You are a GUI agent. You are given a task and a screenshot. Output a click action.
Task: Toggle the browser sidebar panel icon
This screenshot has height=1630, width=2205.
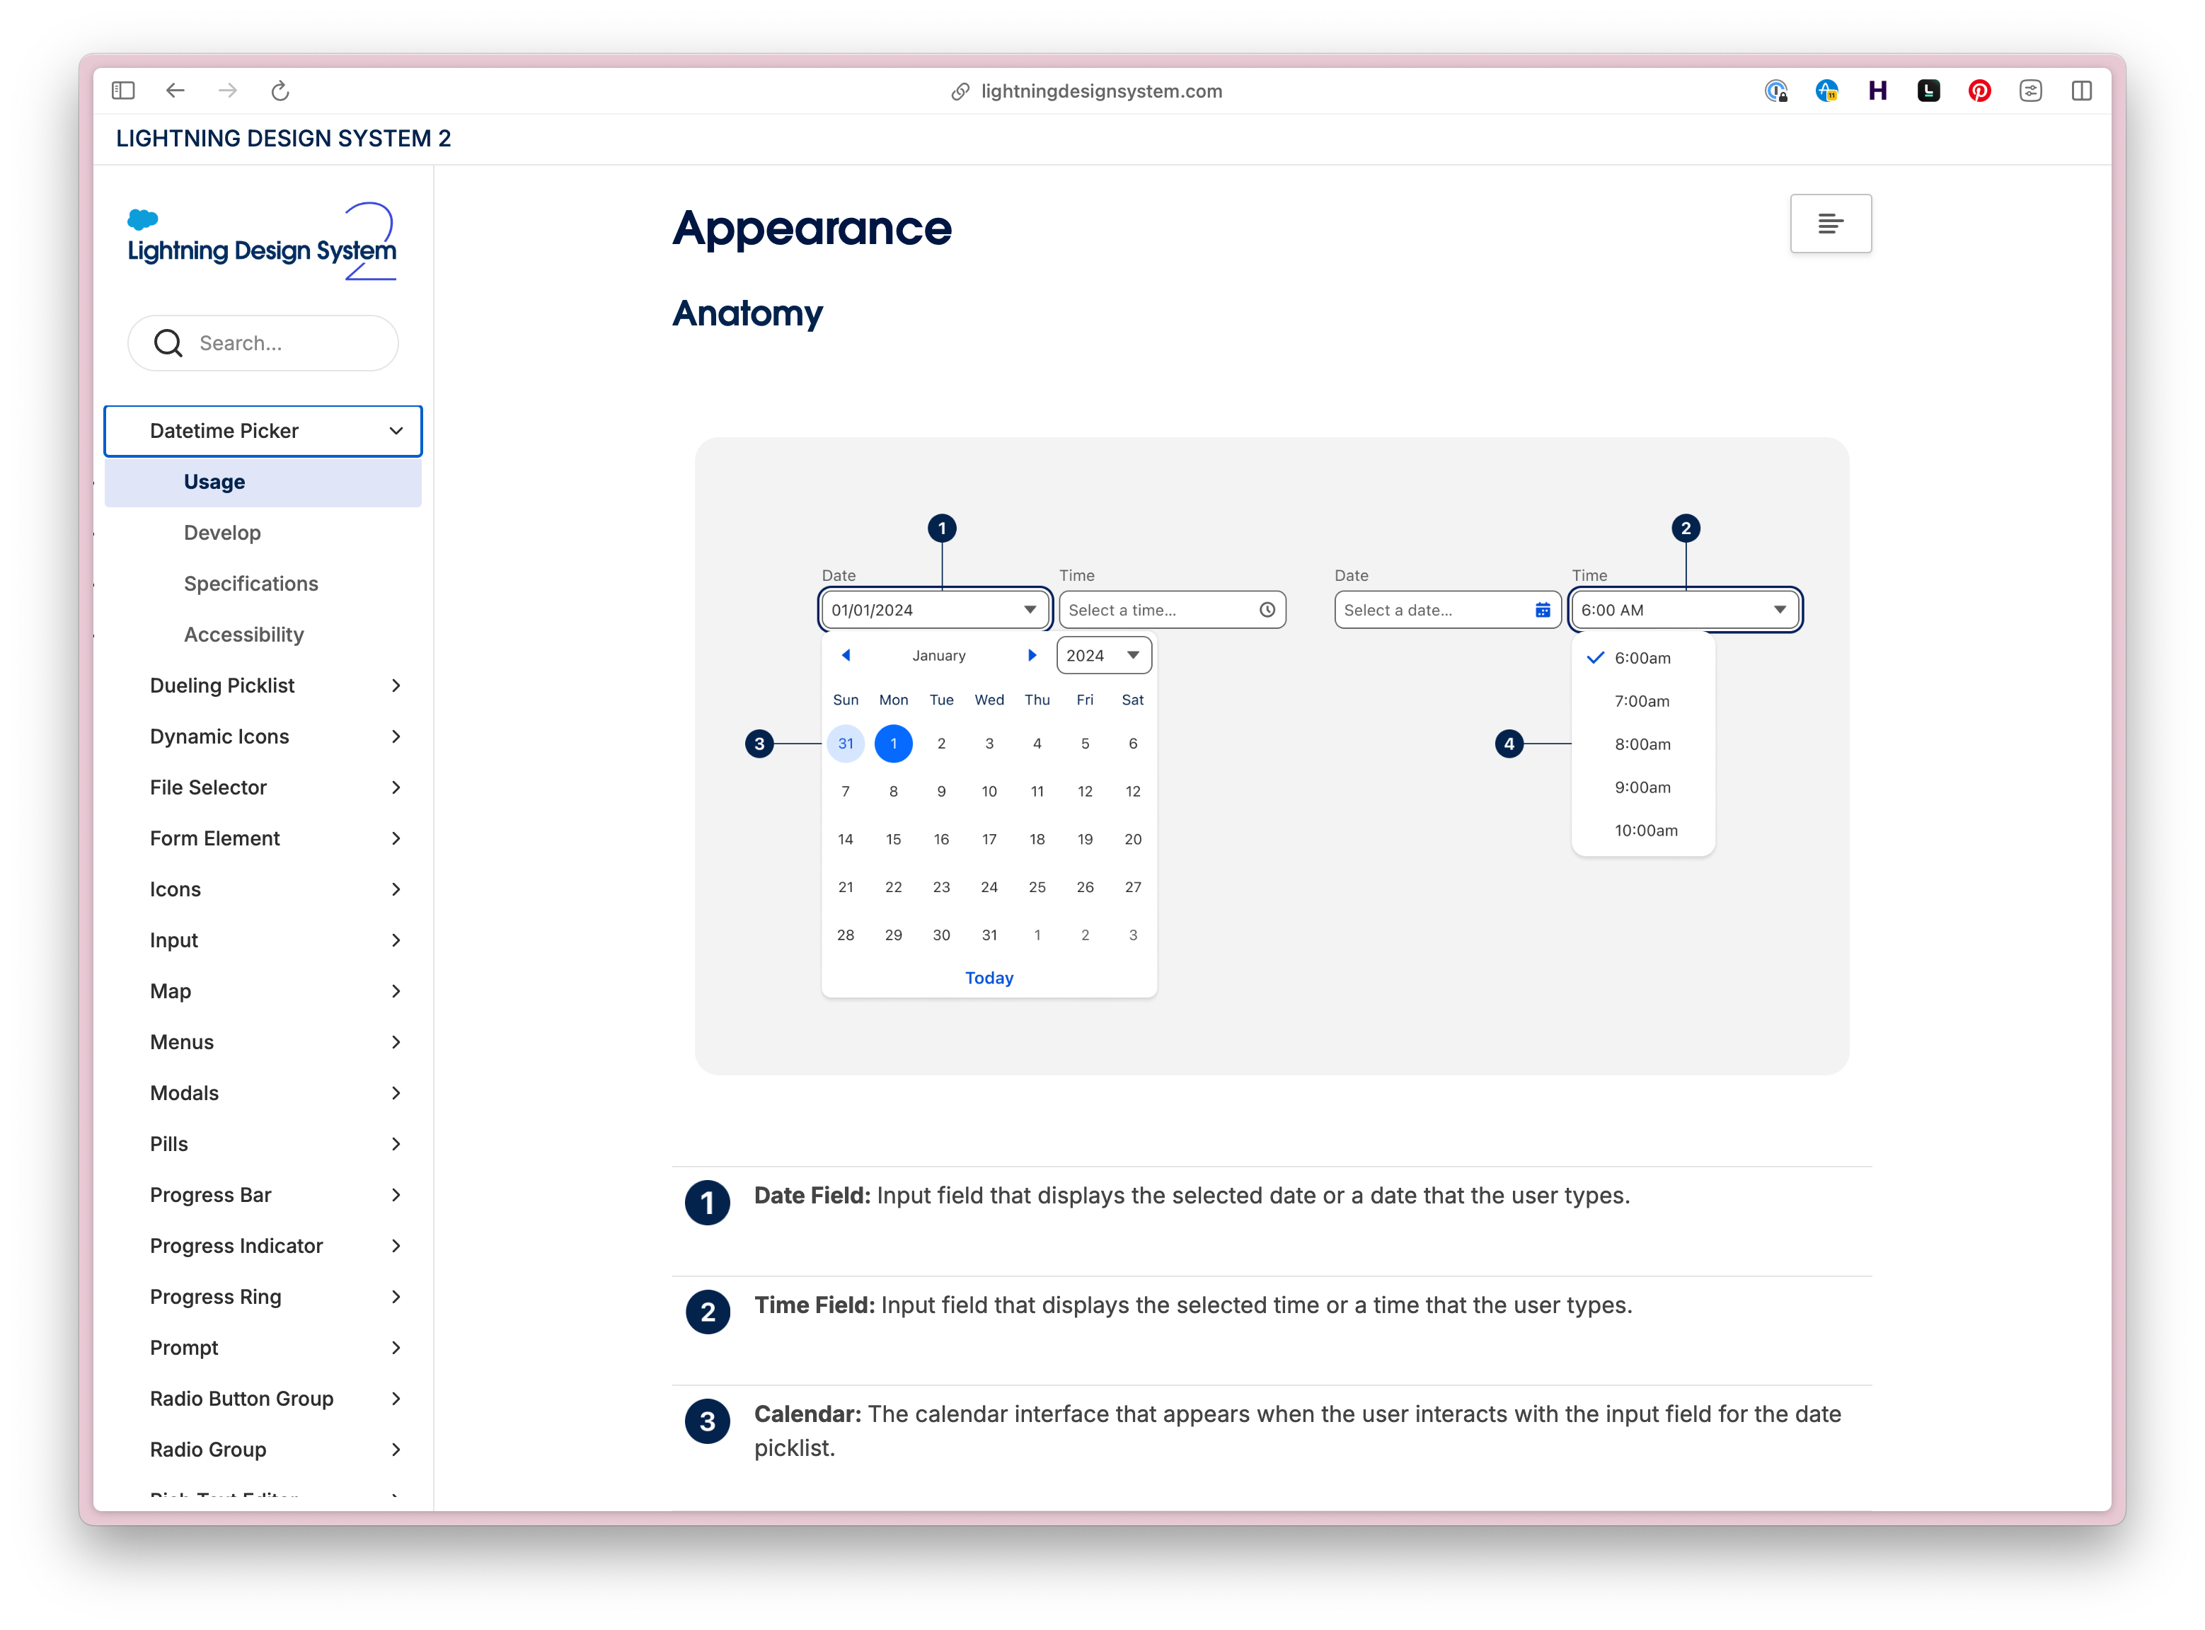(123, 91)
